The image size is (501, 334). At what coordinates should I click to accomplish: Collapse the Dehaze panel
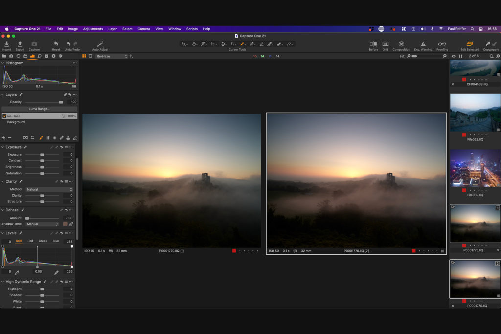pyautogui.click(x=2, y=210)
